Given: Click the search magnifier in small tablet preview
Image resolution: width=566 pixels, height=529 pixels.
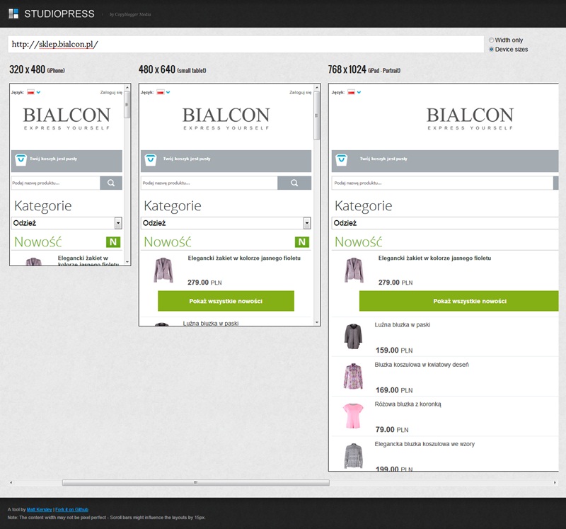Looking at the screenshot, I should (294, 183).
